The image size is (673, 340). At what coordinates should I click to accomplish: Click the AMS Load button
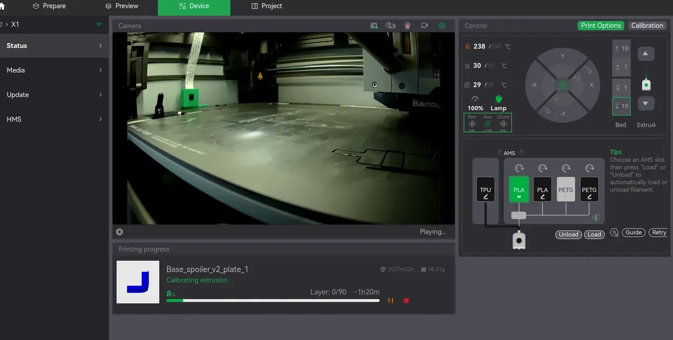click(x=594, y=234)
